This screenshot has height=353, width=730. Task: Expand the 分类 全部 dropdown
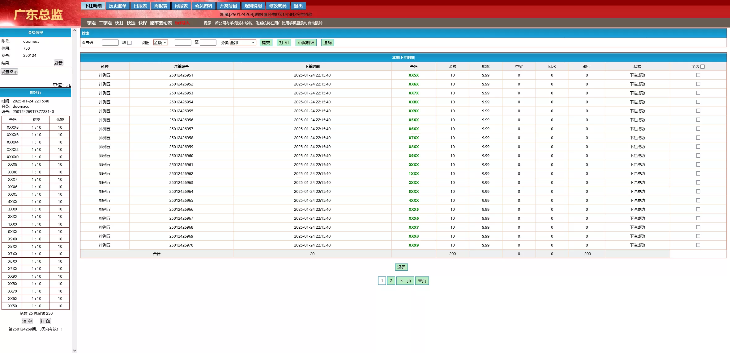tap(242, 43)
